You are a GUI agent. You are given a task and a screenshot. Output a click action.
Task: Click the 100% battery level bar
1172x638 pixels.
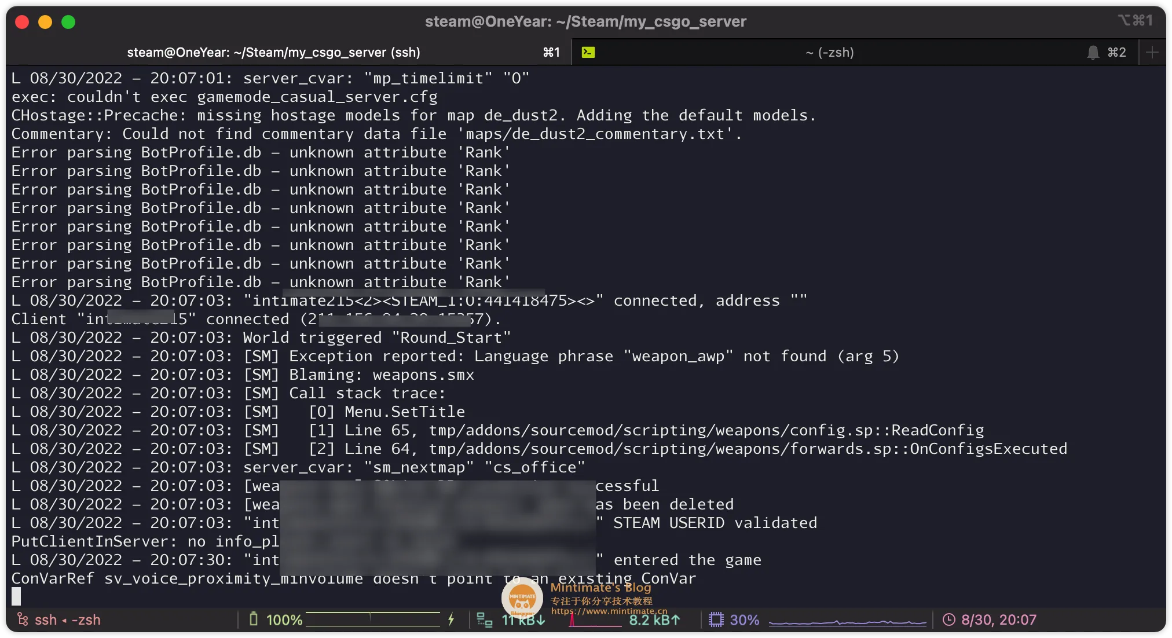(372, 619)
